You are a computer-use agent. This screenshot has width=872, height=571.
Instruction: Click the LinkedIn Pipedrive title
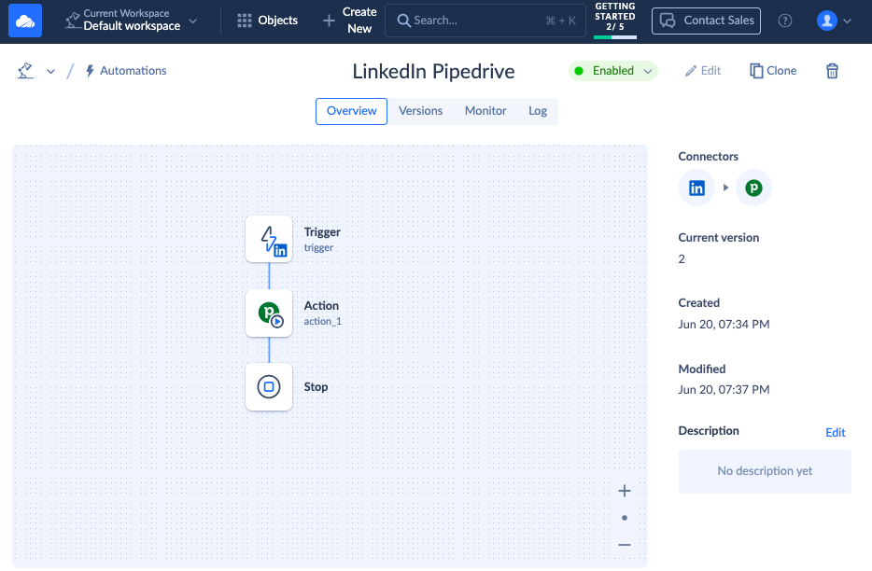[433, 71]
